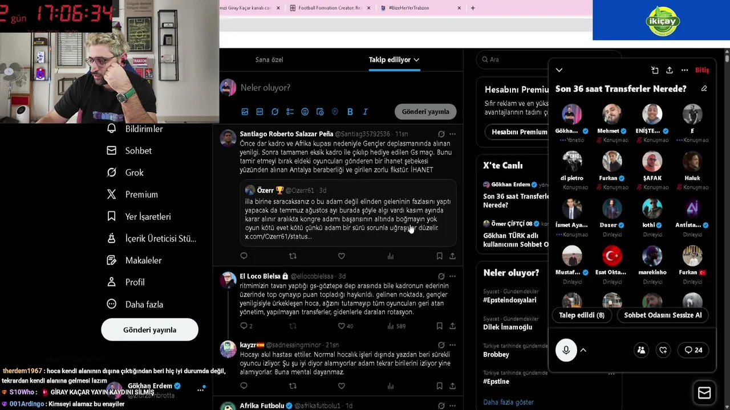This screenshot has height=410, width=730.
Task: Share Santiago Roberto Salazar Peña's post
Action: point(452,256)
